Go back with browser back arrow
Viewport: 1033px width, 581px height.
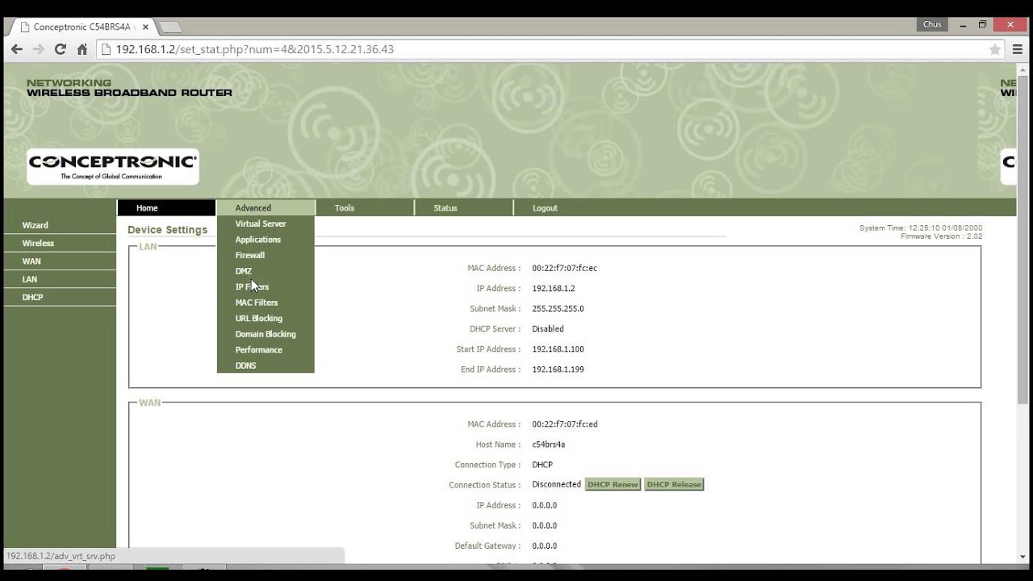[x=16, y=49]
